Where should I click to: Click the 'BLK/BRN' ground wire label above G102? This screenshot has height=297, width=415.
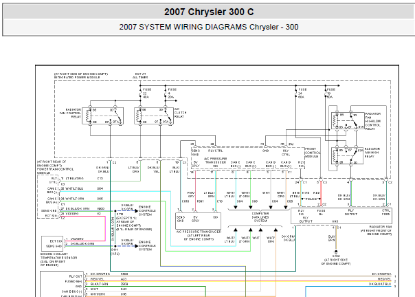point(332,238)
